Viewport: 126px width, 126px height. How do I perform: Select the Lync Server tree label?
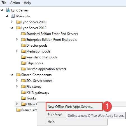tap(20, 10)
